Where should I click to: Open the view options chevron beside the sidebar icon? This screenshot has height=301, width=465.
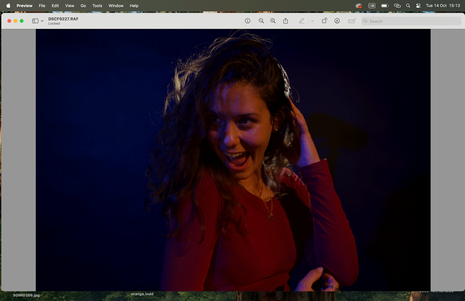[42, 21]
